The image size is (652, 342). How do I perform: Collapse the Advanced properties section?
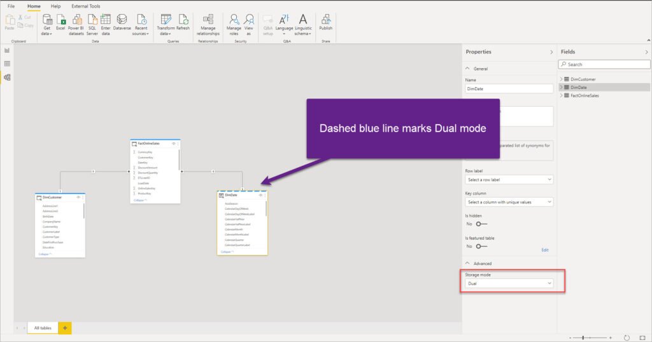tap(467, 263)
